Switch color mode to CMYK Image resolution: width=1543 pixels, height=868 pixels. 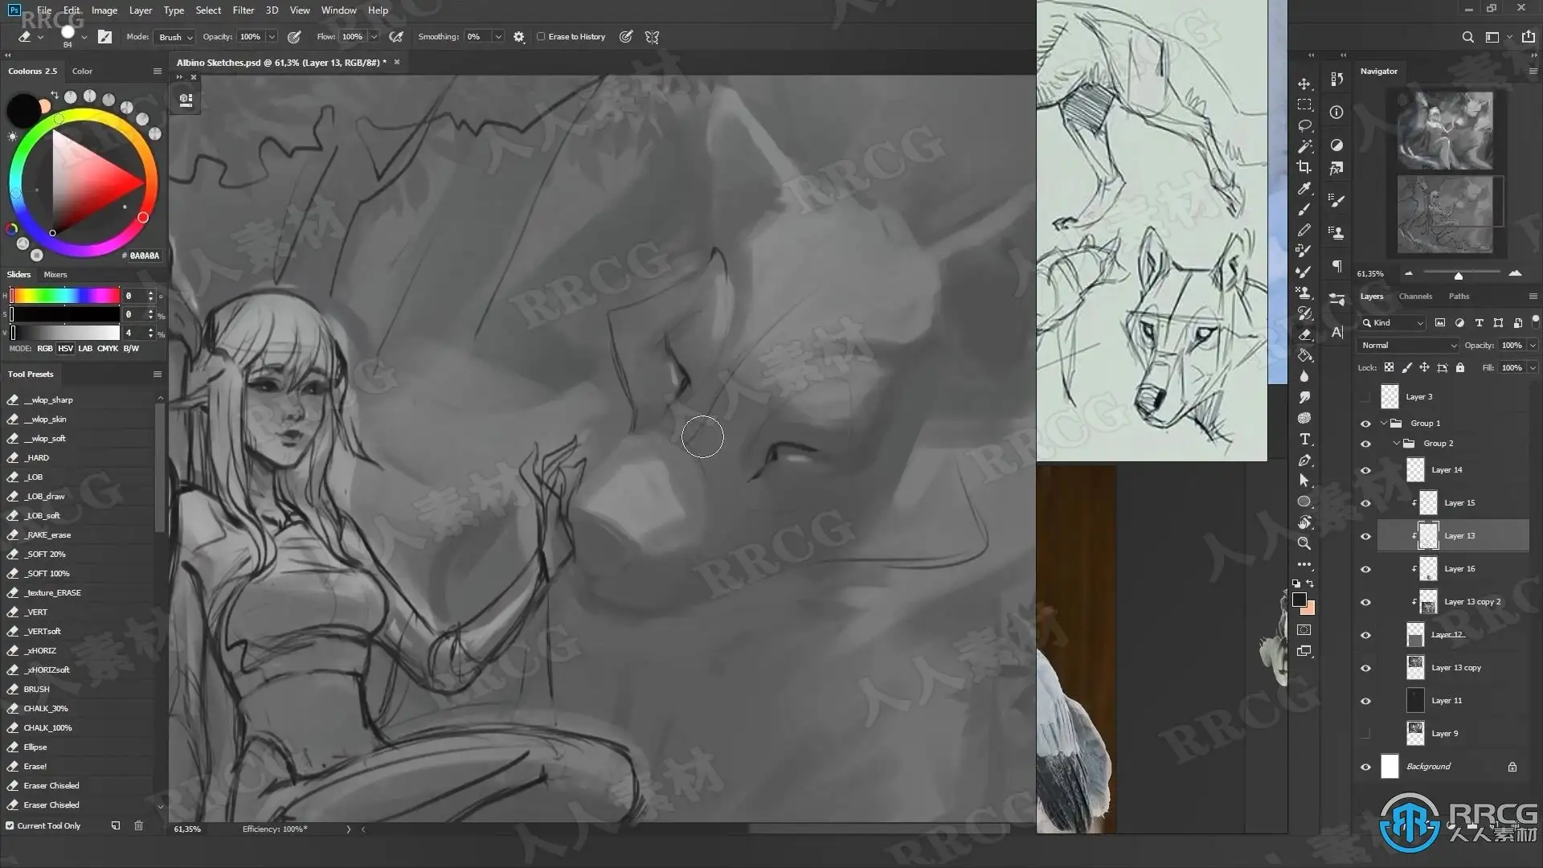(108, 349)
